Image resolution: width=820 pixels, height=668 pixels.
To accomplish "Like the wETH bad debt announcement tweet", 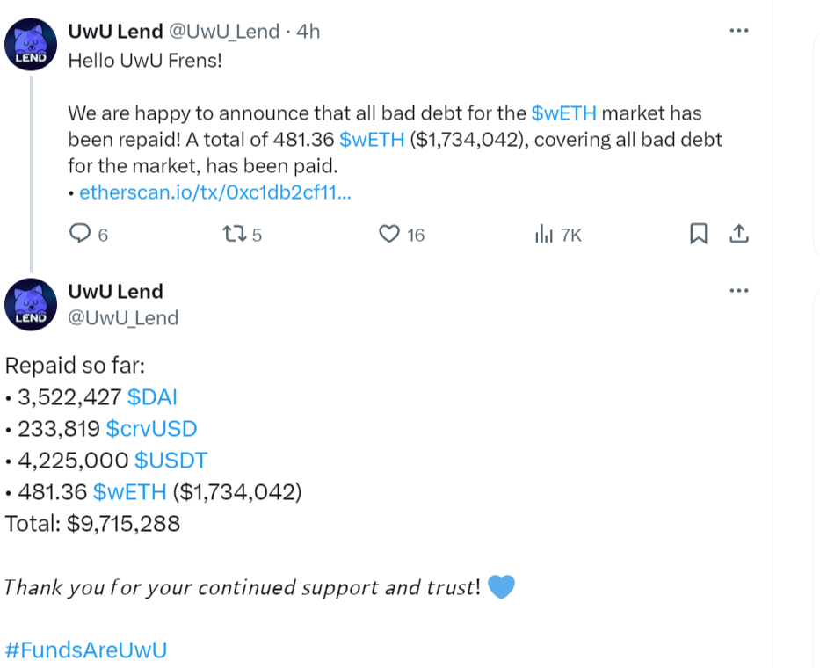I will (389, 234).
